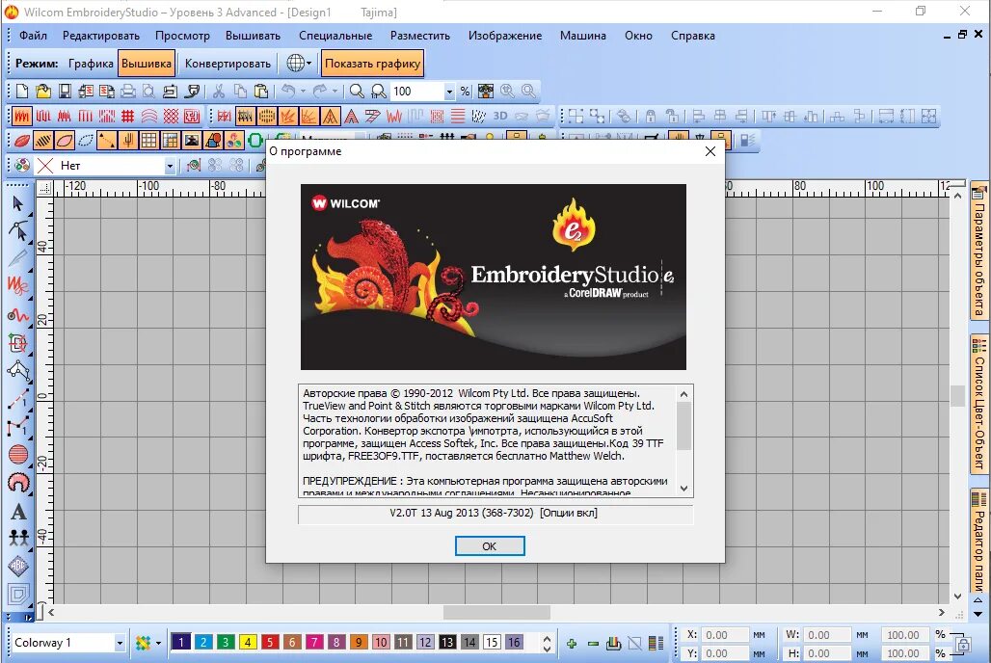Pick the contour curved-lines stitch icon
Image resolution: width=991 pixels, height=663 pixels.
pos(149,117)
